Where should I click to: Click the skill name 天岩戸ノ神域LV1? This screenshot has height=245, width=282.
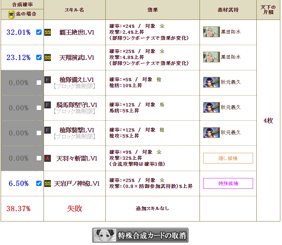(x=77, y=183)
